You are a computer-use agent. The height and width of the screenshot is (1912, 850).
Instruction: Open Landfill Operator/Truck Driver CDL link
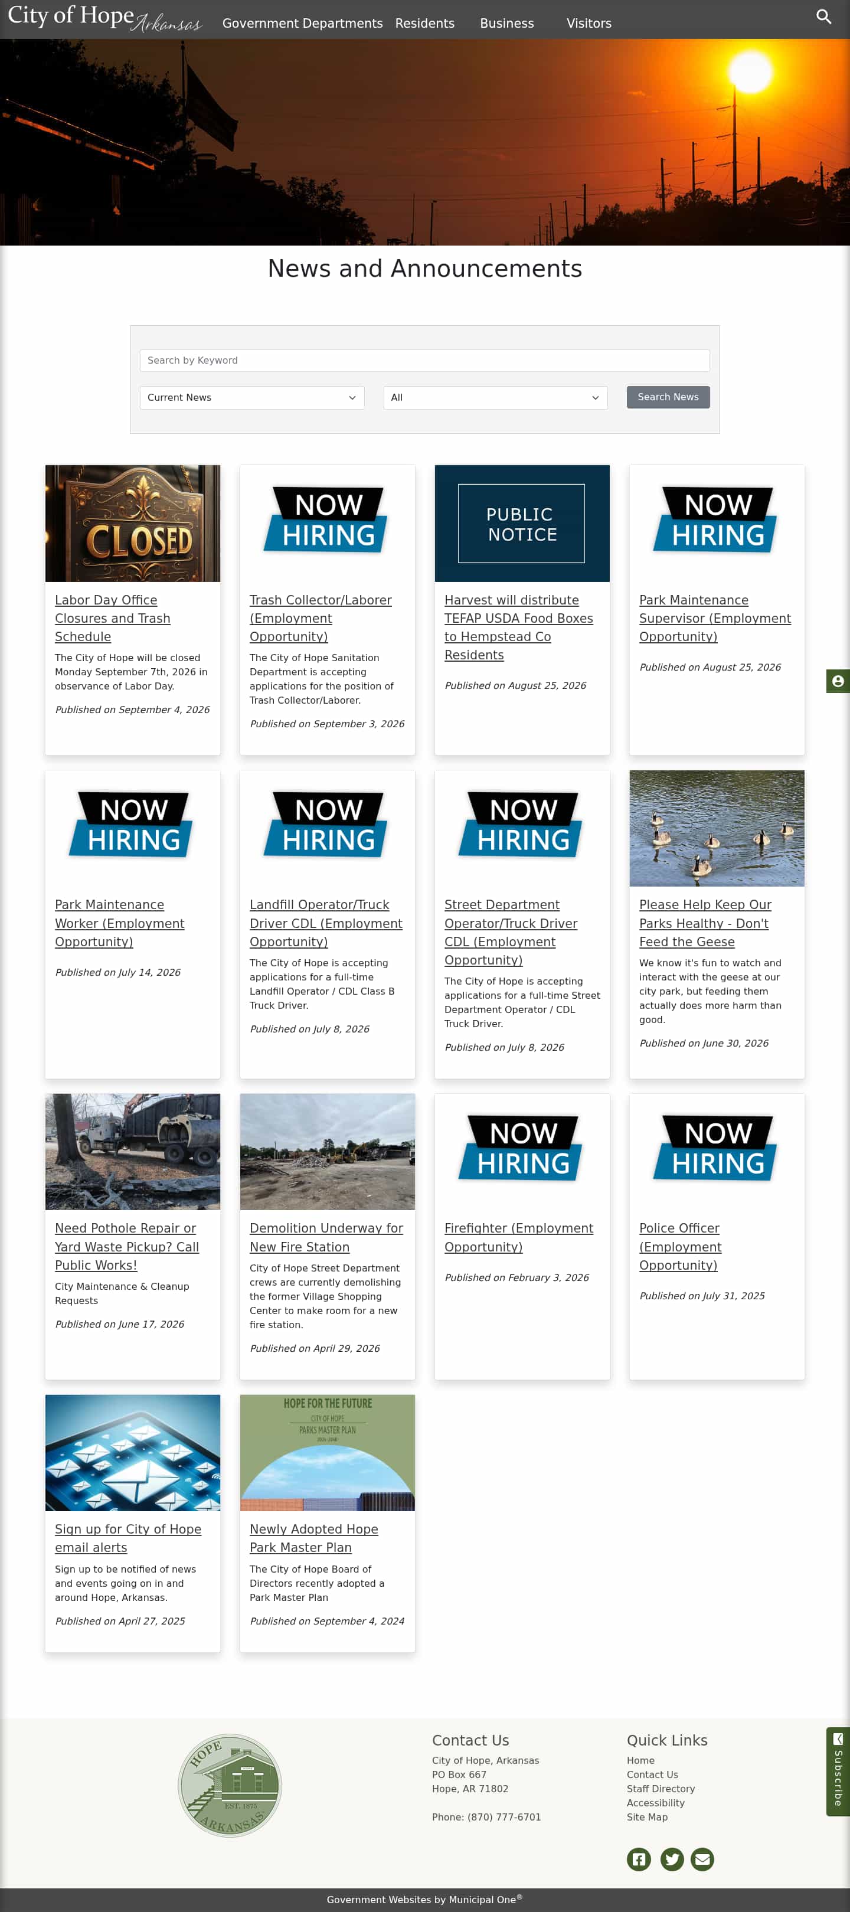[326, 923]
